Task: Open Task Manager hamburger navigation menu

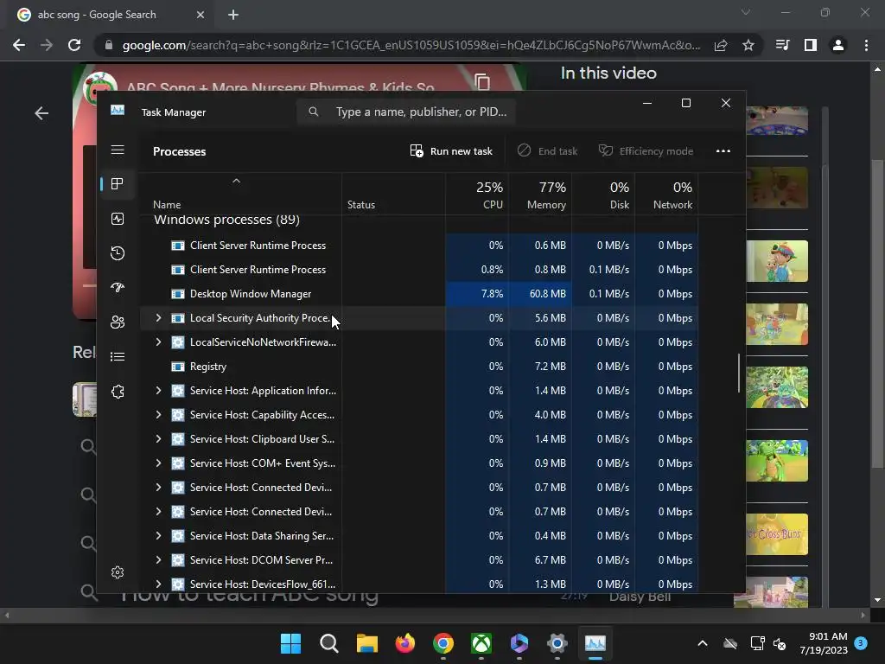Action: [118, 150]
